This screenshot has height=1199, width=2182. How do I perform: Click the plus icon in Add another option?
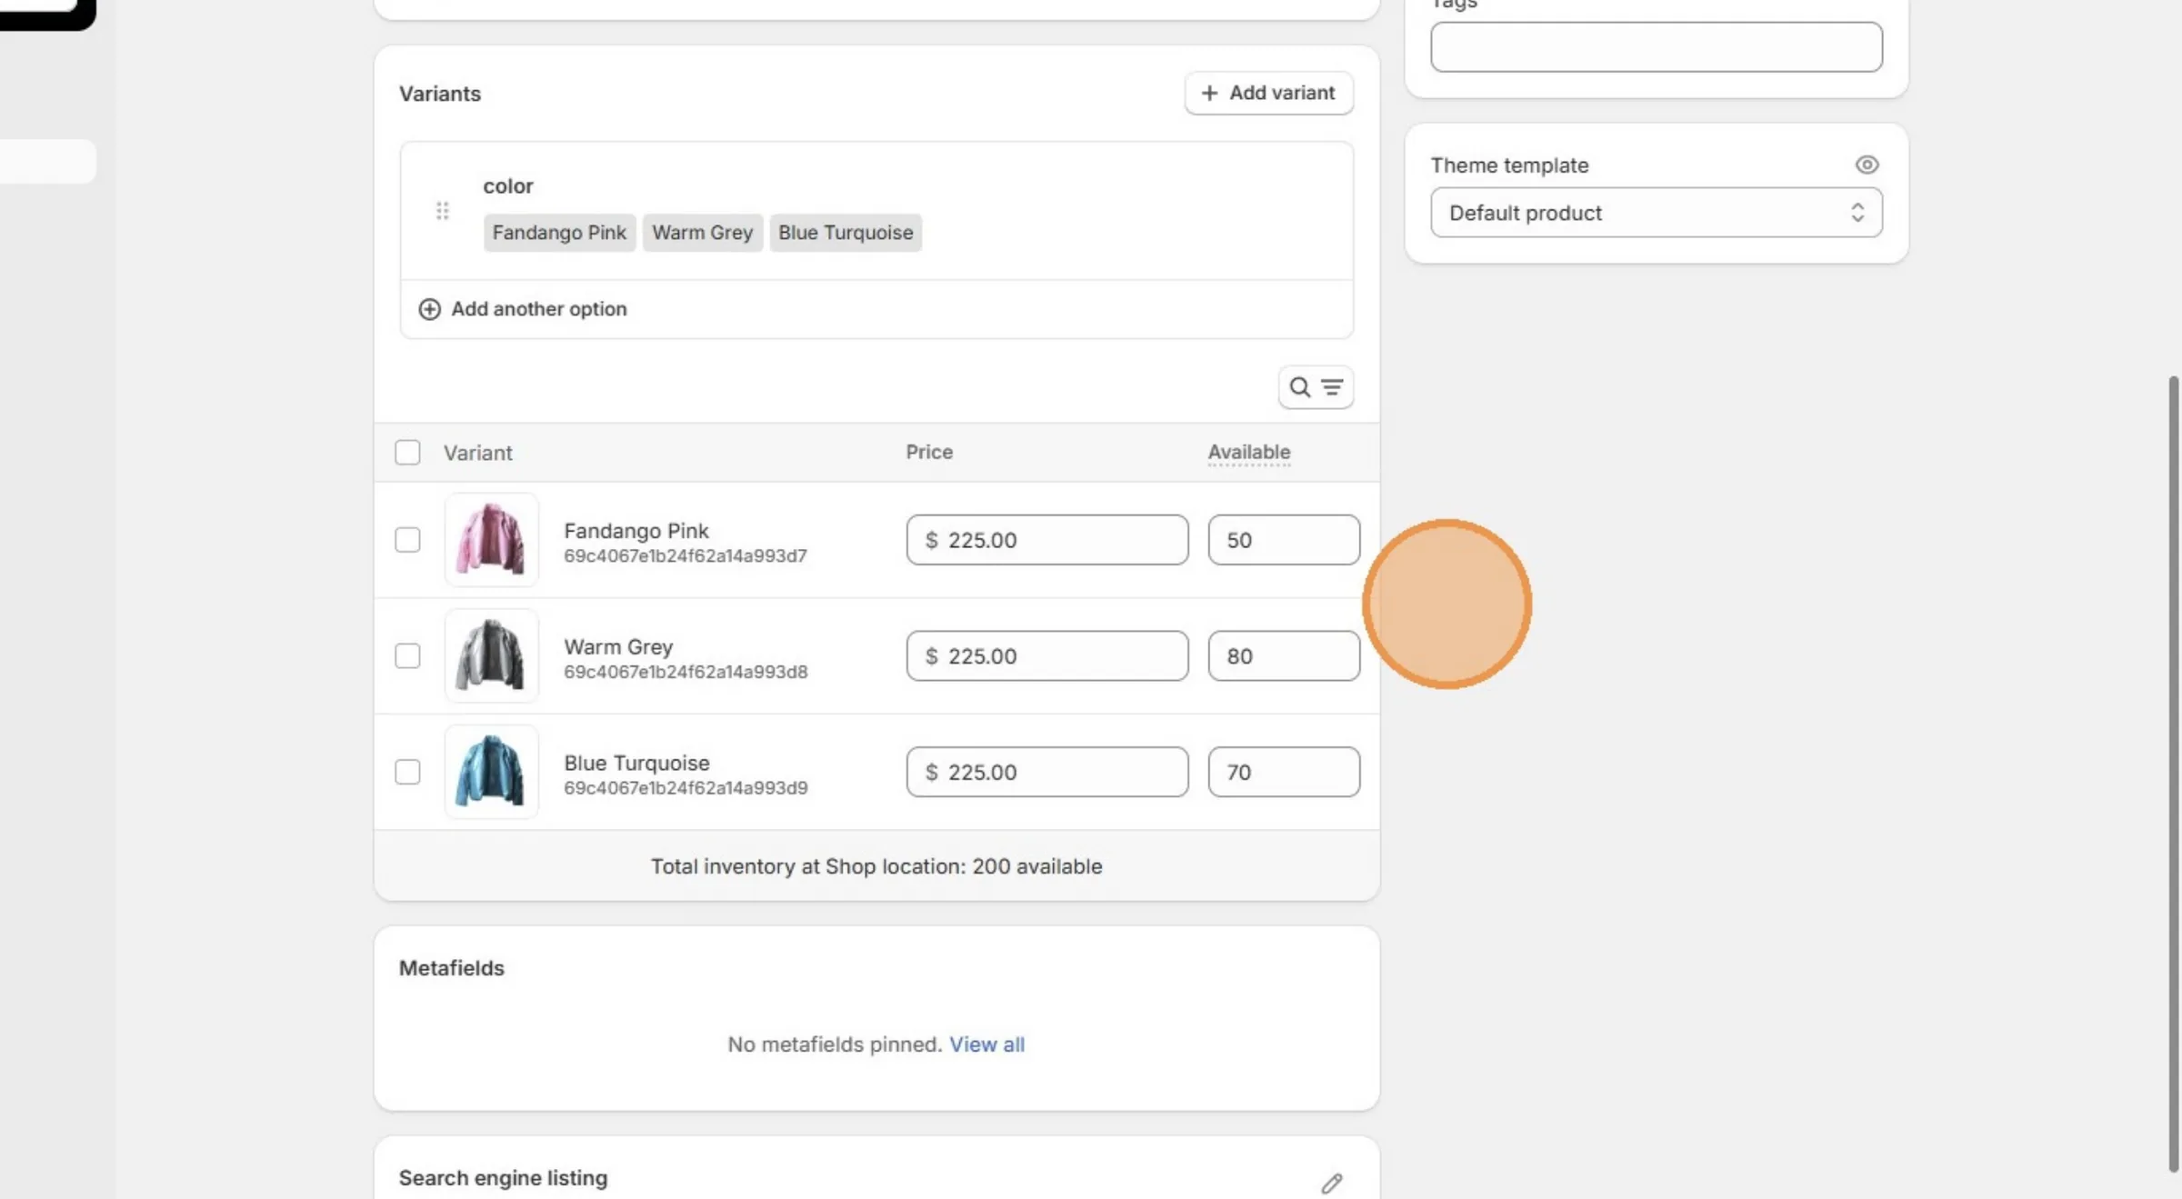click(x=429, y=309)
